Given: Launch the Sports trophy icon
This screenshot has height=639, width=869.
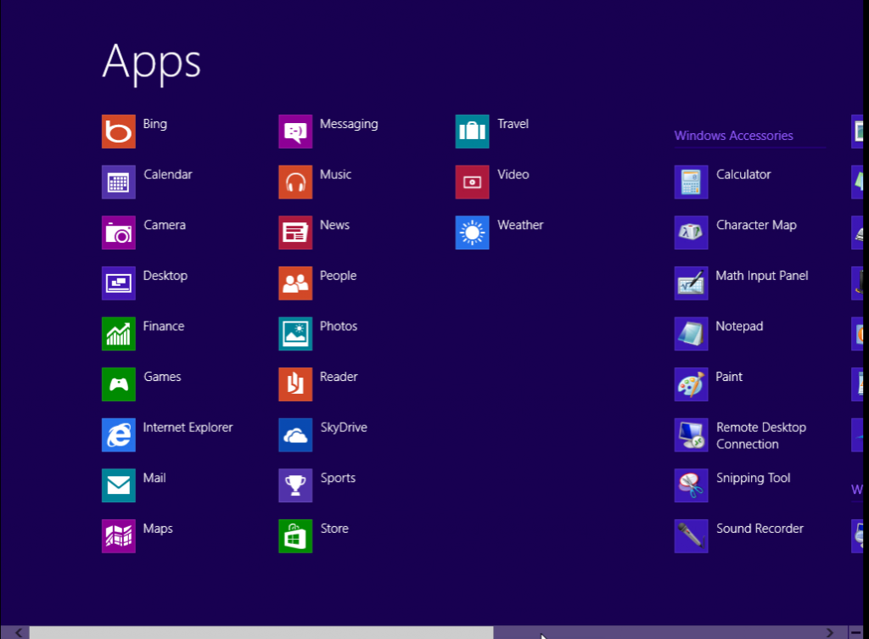Looking at the screenshot, I should click(x=295, y=485).
